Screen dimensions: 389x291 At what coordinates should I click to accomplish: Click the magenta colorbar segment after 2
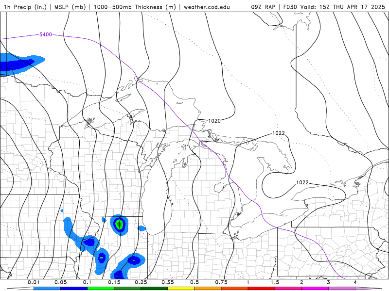[315, 289]
